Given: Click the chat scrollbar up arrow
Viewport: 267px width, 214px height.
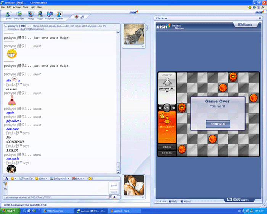Looking at the screenshot, I should tap(118, 32).
